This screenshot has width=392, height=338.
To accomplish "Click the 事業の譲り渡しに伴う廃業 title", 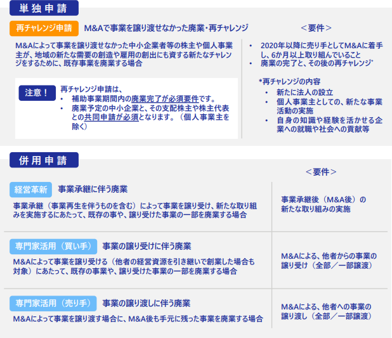I will pyautogui.click(x=147, y=303).
